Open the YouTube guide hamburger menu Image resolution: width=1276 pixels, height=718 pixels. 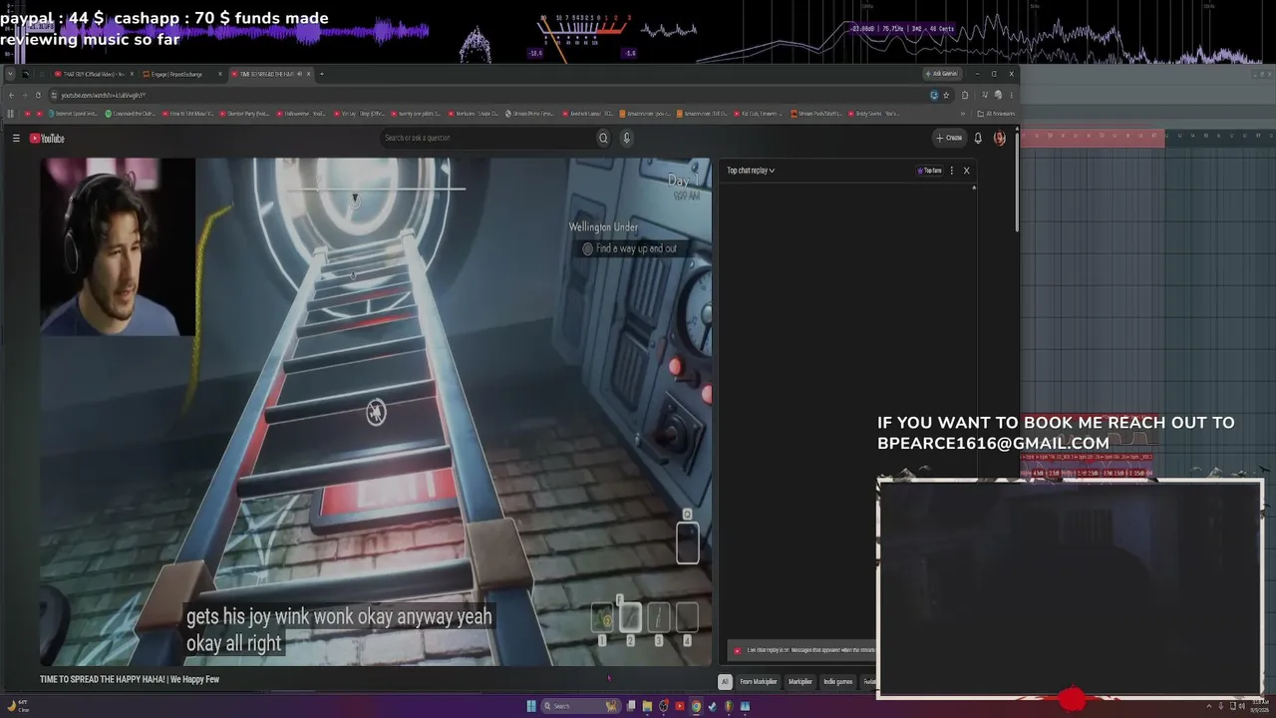pos(16,139)
